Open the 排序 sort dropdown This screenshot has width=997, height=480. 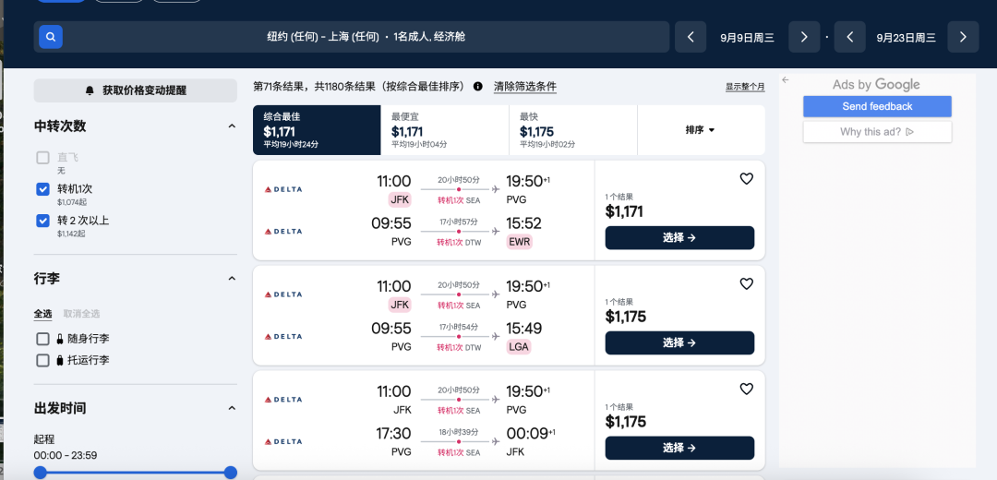click(x=701, y=130)
